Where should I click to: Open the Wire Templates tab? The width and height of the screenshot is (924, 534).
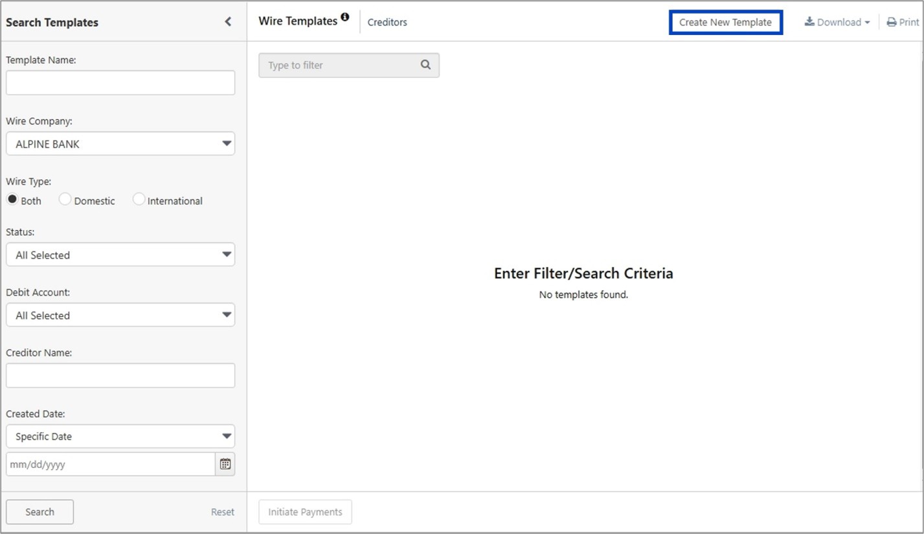pyautogui.click(x=298, y=21)
